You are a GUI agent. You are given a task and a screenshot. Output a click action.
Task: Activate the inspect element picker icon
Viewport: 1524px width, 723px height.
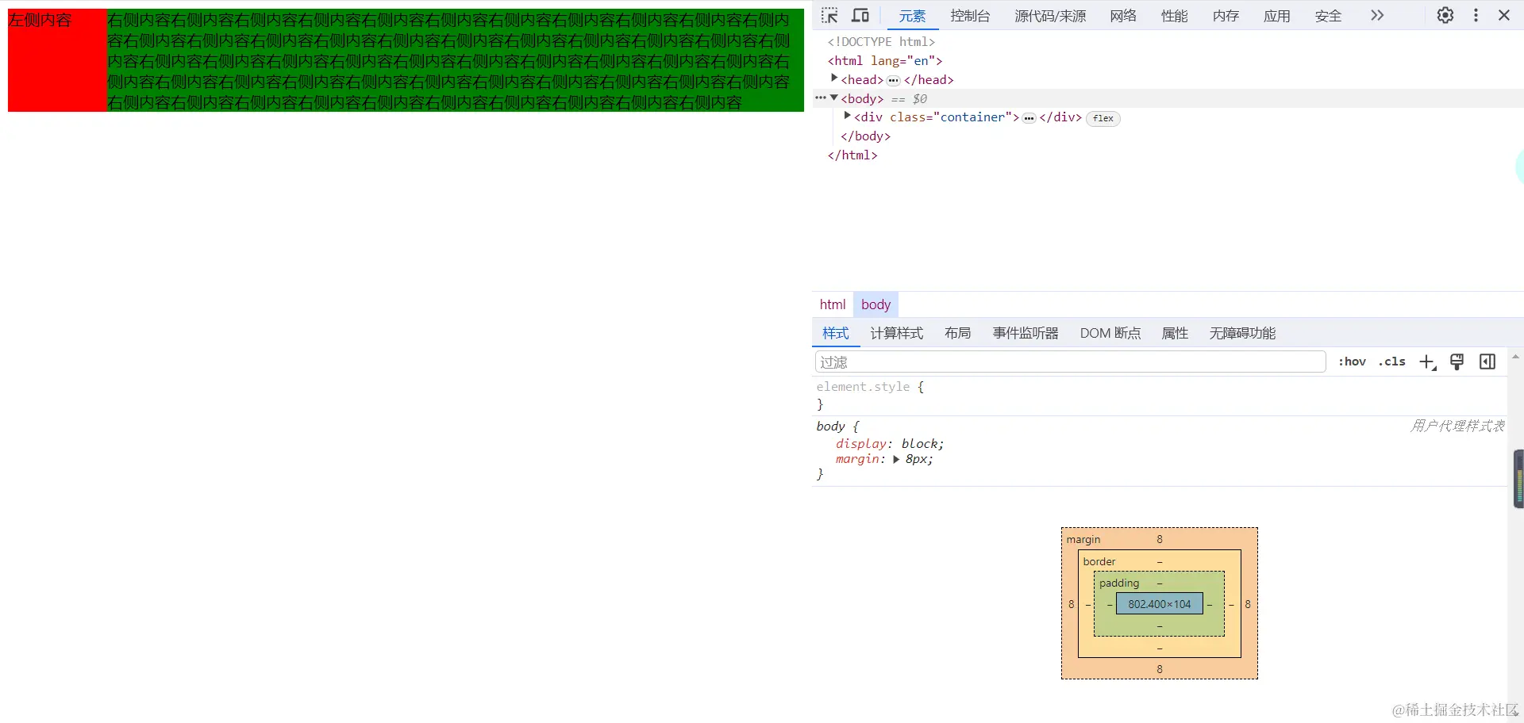click(x=829, y=16)
